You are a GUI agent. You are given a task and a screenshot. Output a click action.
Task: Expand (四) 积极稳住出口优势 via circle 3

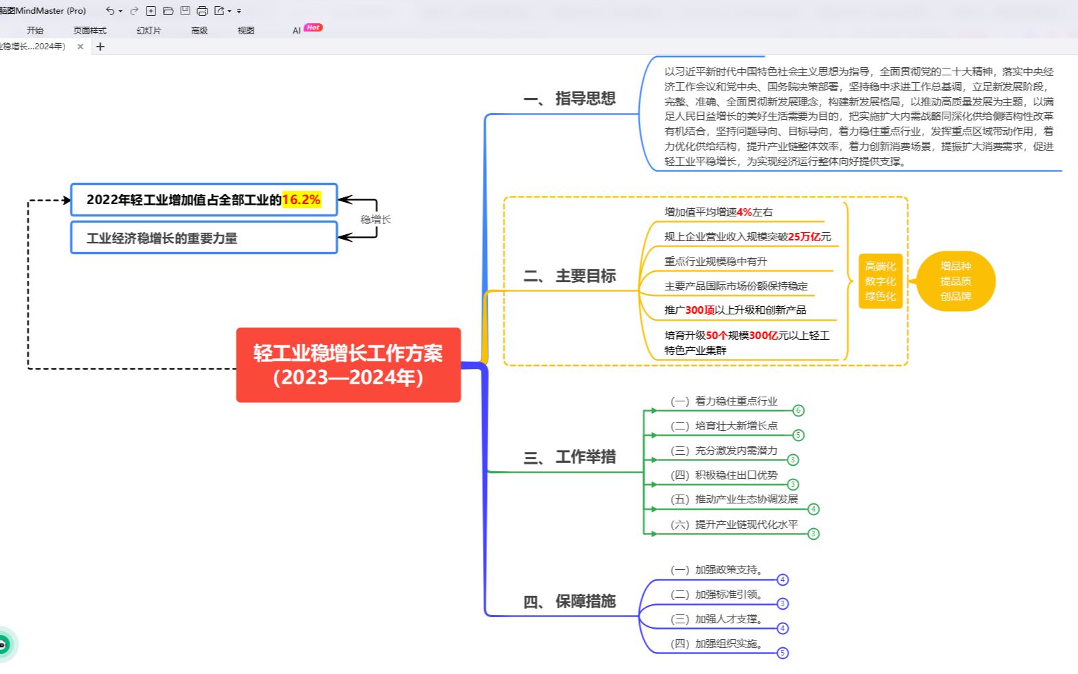pos(793,485)
